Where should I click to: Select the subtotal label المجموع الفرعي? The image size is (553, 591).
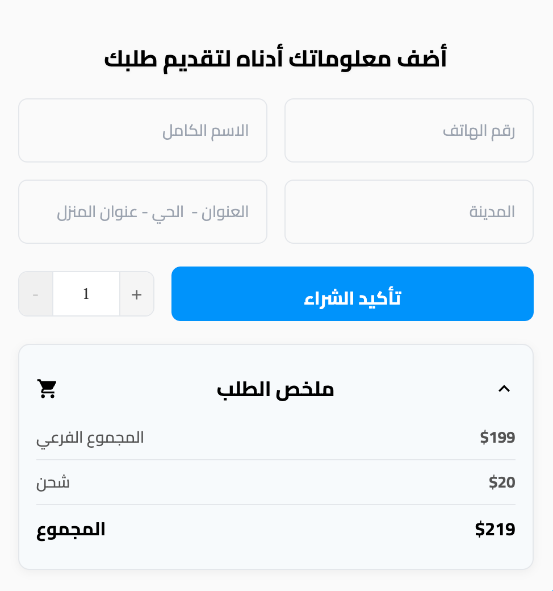(x=90, y=438)
